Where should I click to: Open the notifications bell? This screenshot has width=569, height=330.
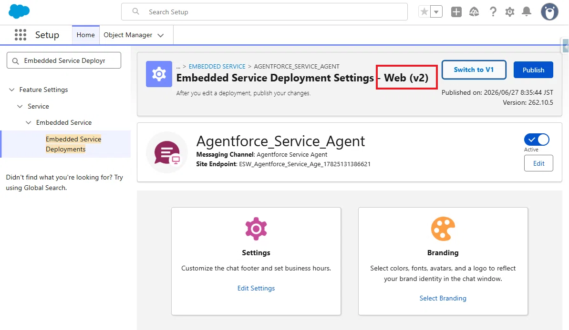pos(527,11)
